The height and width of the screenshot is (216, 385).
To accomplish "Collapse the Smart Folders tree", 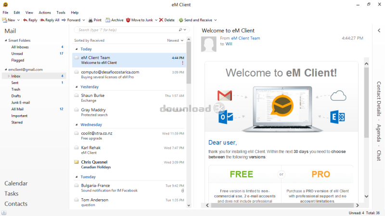I will point(6,40).
